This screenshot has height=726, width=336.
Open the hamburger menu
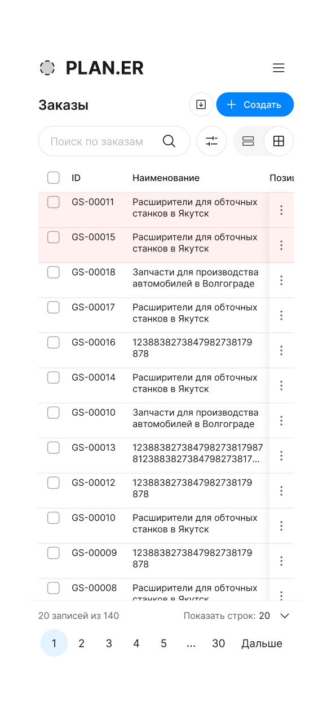click(278, 68)
